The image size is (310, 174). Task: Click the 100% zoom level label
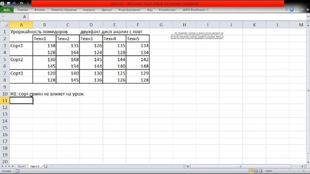coord(268,171)
